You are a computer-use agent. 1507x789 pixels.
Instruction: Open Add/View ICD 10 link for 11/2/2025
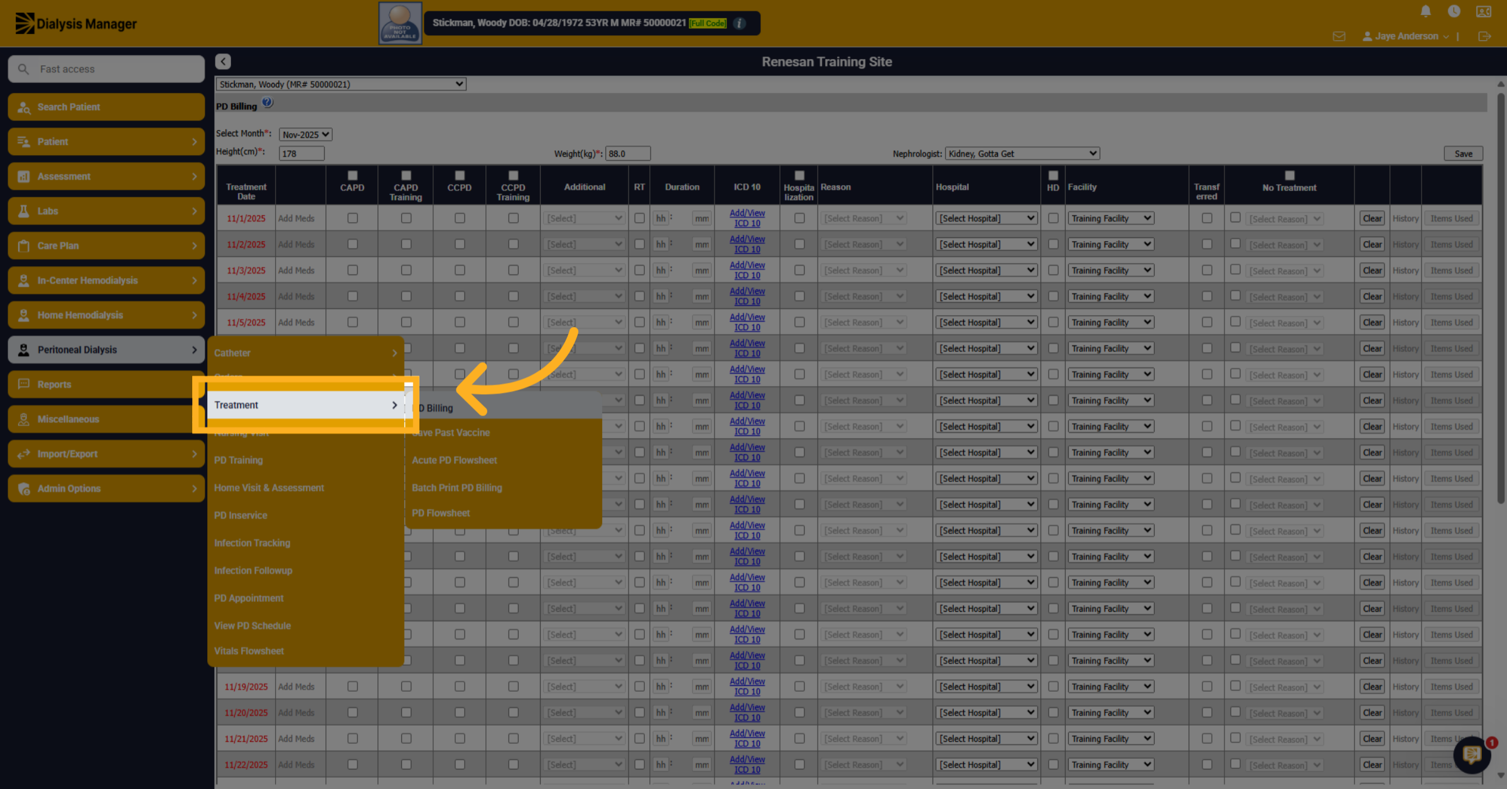(x=747, y=244)
